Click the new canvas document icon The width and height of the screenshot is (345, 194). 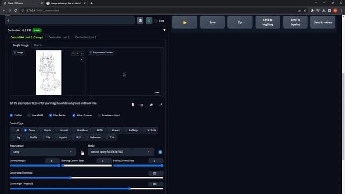click(133, 105)
